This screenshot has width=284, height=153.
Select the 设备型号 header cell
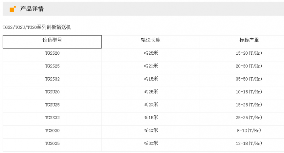52,42
